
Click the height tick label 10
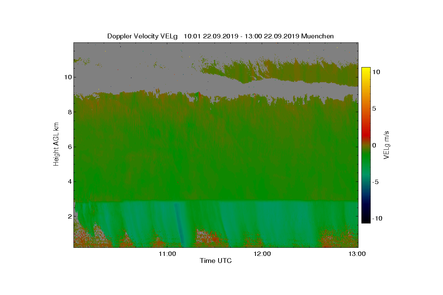pyautogui.click(x=68, y=77)
